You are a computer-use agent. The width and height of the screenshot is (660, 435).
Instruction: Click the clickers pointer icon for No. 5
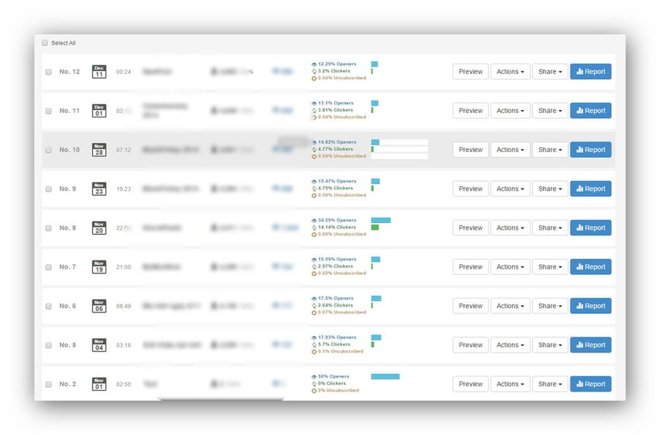[314, 345]
